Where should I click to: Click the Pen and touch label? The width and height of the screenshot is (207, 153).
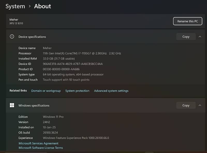point(28,80)
